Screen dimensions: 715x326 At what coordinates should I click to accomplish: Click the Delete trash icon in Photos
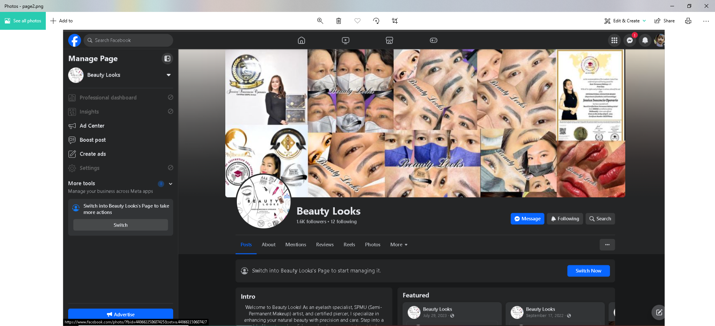point(339,21)
